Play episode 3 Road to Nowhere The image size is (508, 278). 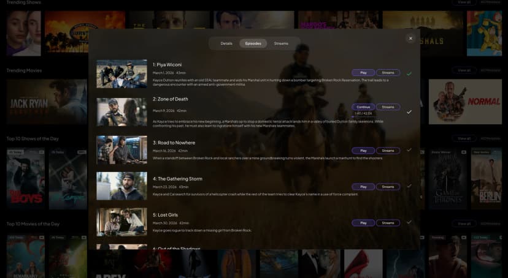click(x=363, y=151)
